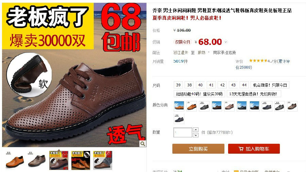Open the delivery destination 廊坊 dropdown

pos(204,52)
